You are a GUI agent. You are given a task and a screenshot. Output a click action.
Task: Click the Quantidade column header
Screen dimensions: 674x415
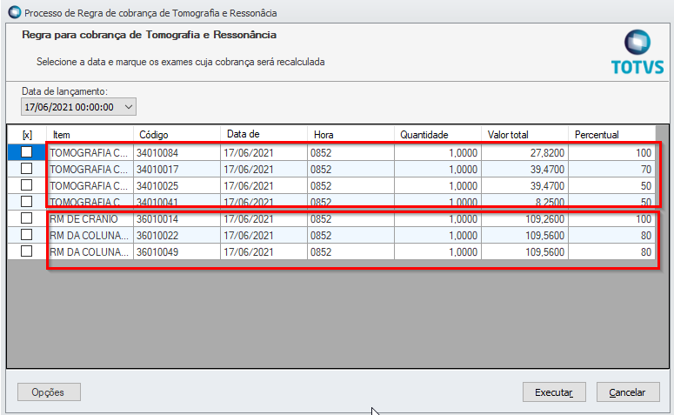pos(437,135)
